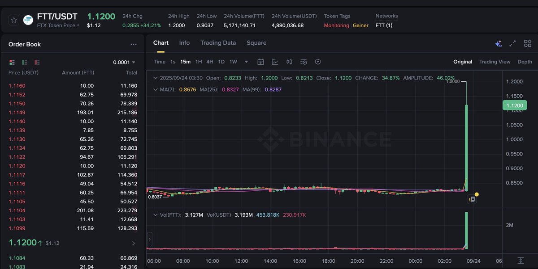Screen dimensions: 538x269
Task: Select the ask order at price 1.1099
Action: (73, 228)
